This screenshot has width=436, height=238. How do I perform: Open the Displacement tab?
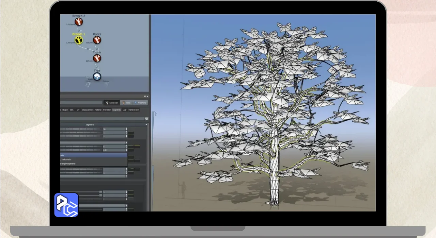(x=88, y=110)
